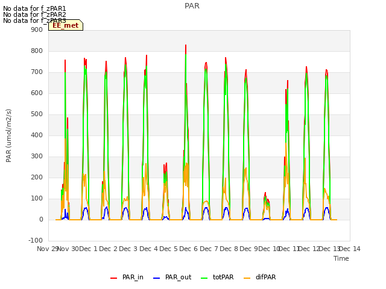Click the PAR_out legend entry

tap(172, 277)
